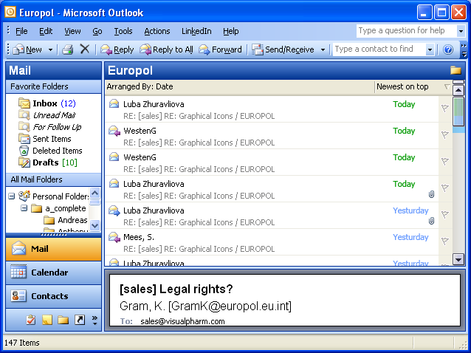The height and width of the screenshot is (353, 471).
Task: Open the Tasks icon in navigation pane
Action: tap(31, 320)
